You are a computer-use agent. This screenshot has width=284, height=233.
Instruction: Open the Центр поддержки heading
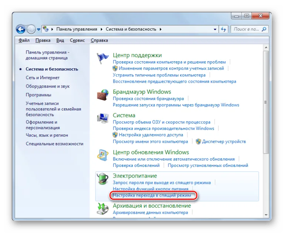[137, 55]
